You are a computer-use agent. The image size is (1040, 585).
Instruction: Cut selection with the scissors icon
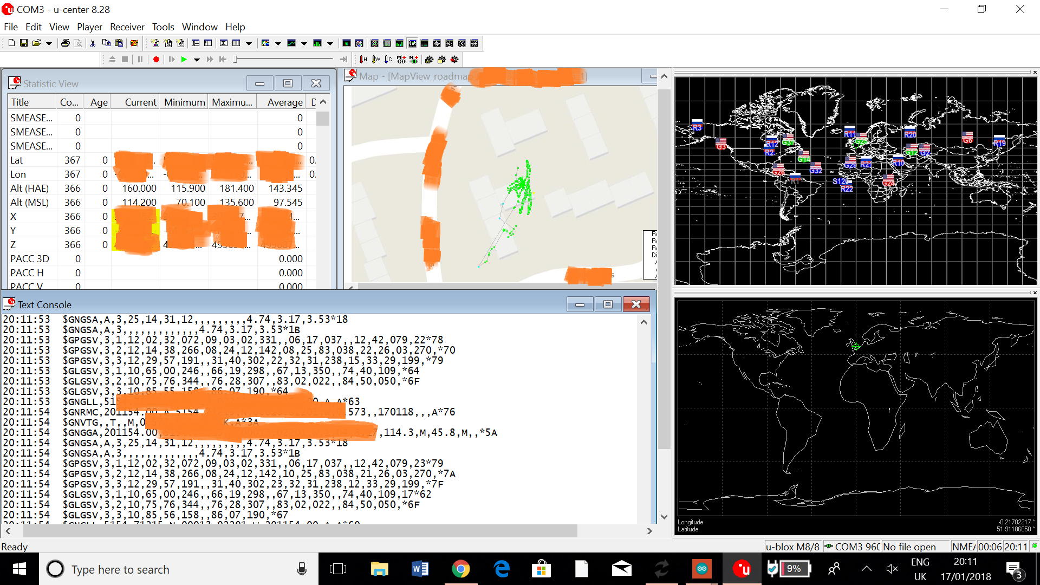(93, 43)
